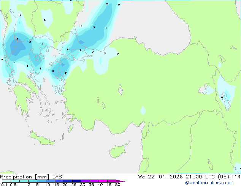Click the '22-04-2026' date text
This screenshot has height=186, width=241.
165,177
